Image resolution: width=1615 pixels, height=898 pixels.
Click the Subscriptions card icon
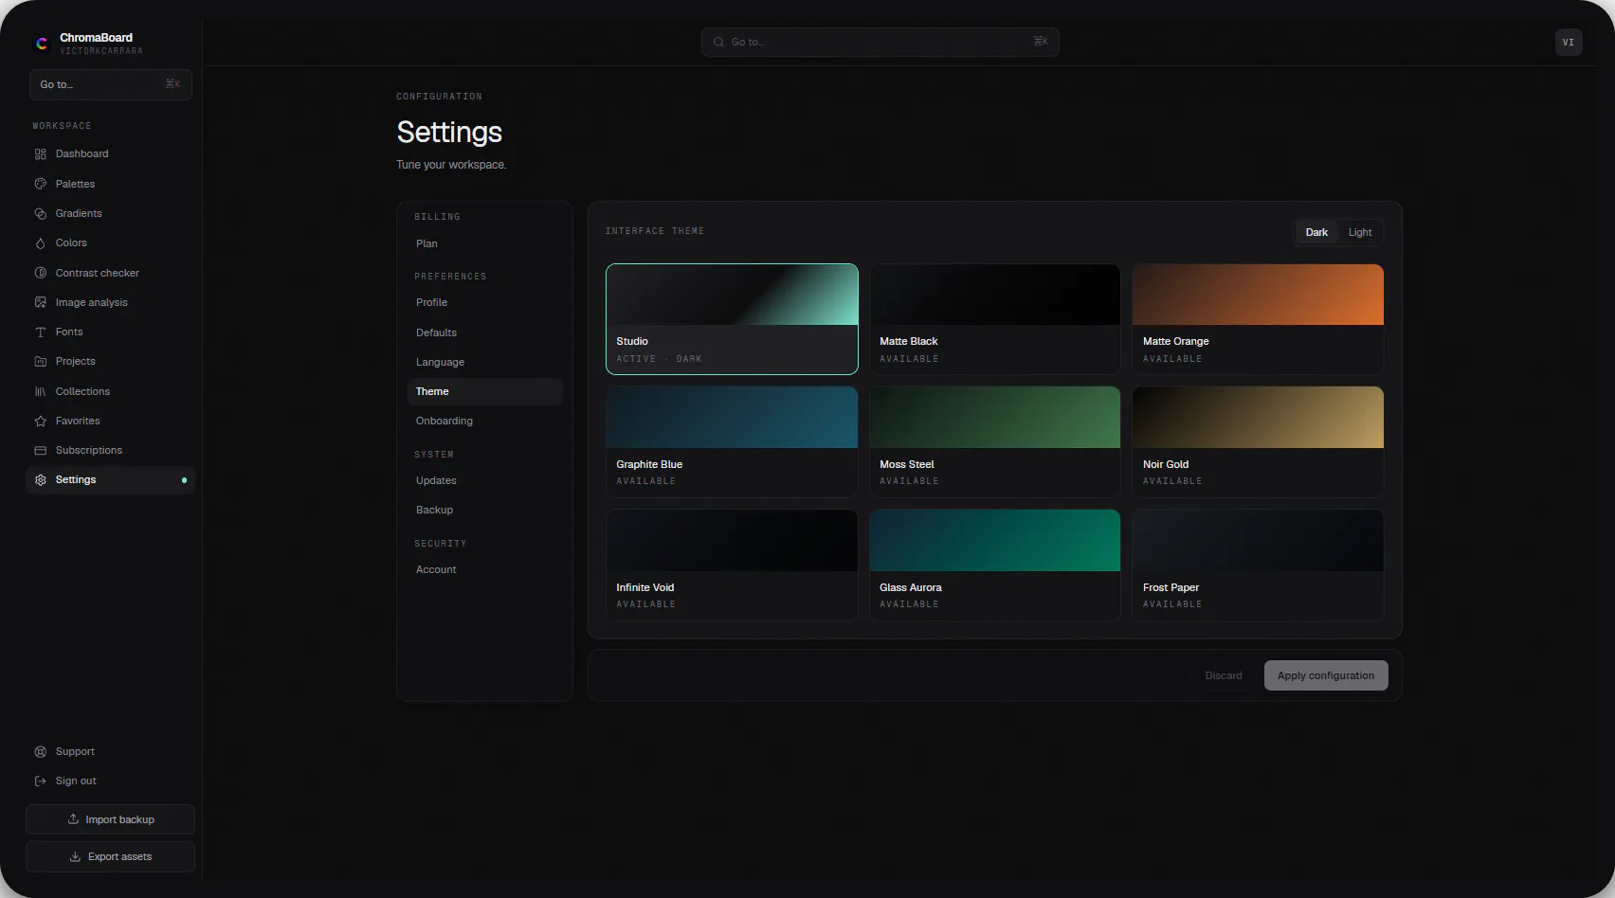[x=40, y=450]
